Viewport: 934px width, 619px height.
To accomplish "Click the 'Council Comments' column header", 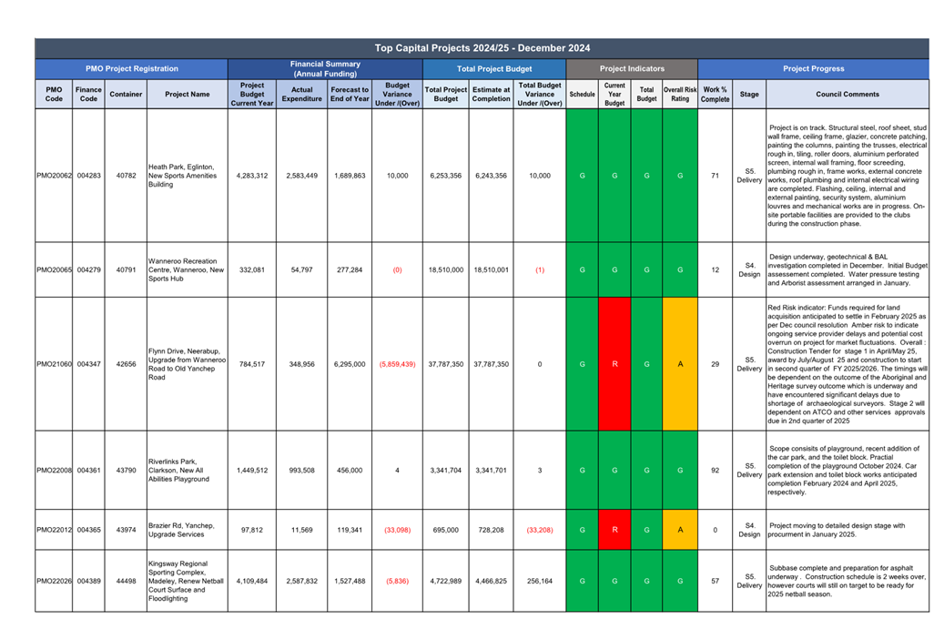I will click(848, 94).
